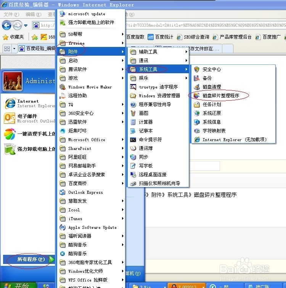Open Synchronize (同步)
286x288 pixels.
click(158, 157)
